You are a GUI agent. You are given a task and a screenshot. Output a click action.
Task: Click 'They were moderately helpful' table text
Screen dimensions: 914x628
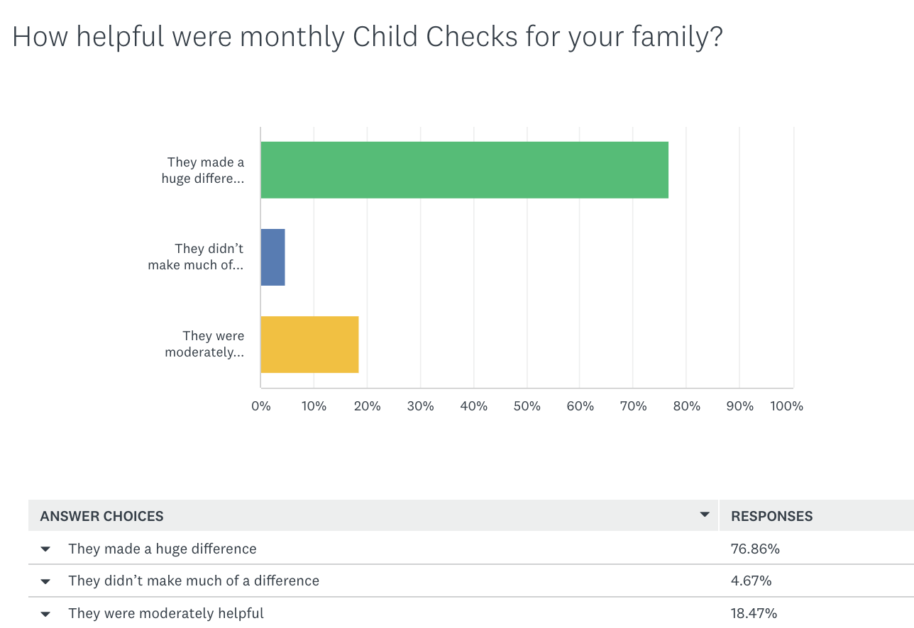166,613
